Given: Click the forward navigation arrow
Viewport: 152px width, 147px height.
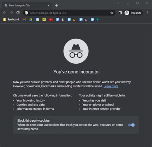Looking at the screenshot, I should (11, 13).
